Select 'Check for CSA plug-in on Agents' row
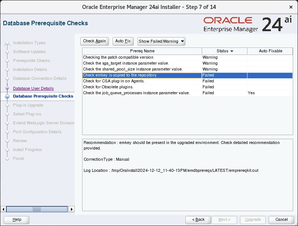Screen dimensions: 298x226 pos(187,81)
